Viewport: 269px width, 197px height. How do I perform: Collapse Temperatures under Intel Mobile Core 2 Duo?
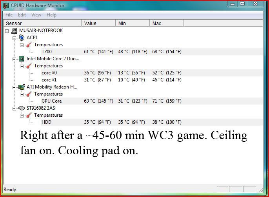22,66
